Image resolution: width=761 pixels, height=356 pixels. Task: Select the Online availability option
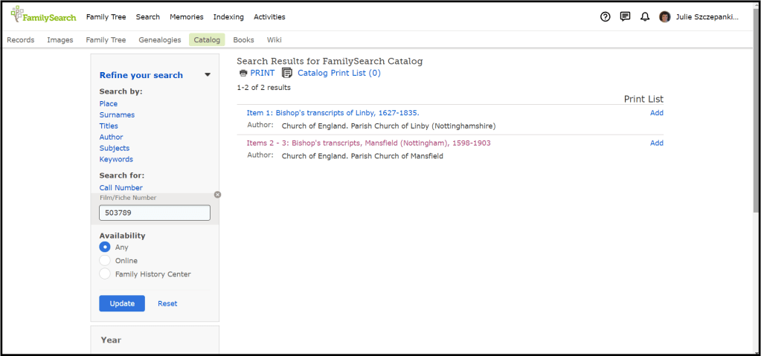pyautogui.click(x=105, y=261)
